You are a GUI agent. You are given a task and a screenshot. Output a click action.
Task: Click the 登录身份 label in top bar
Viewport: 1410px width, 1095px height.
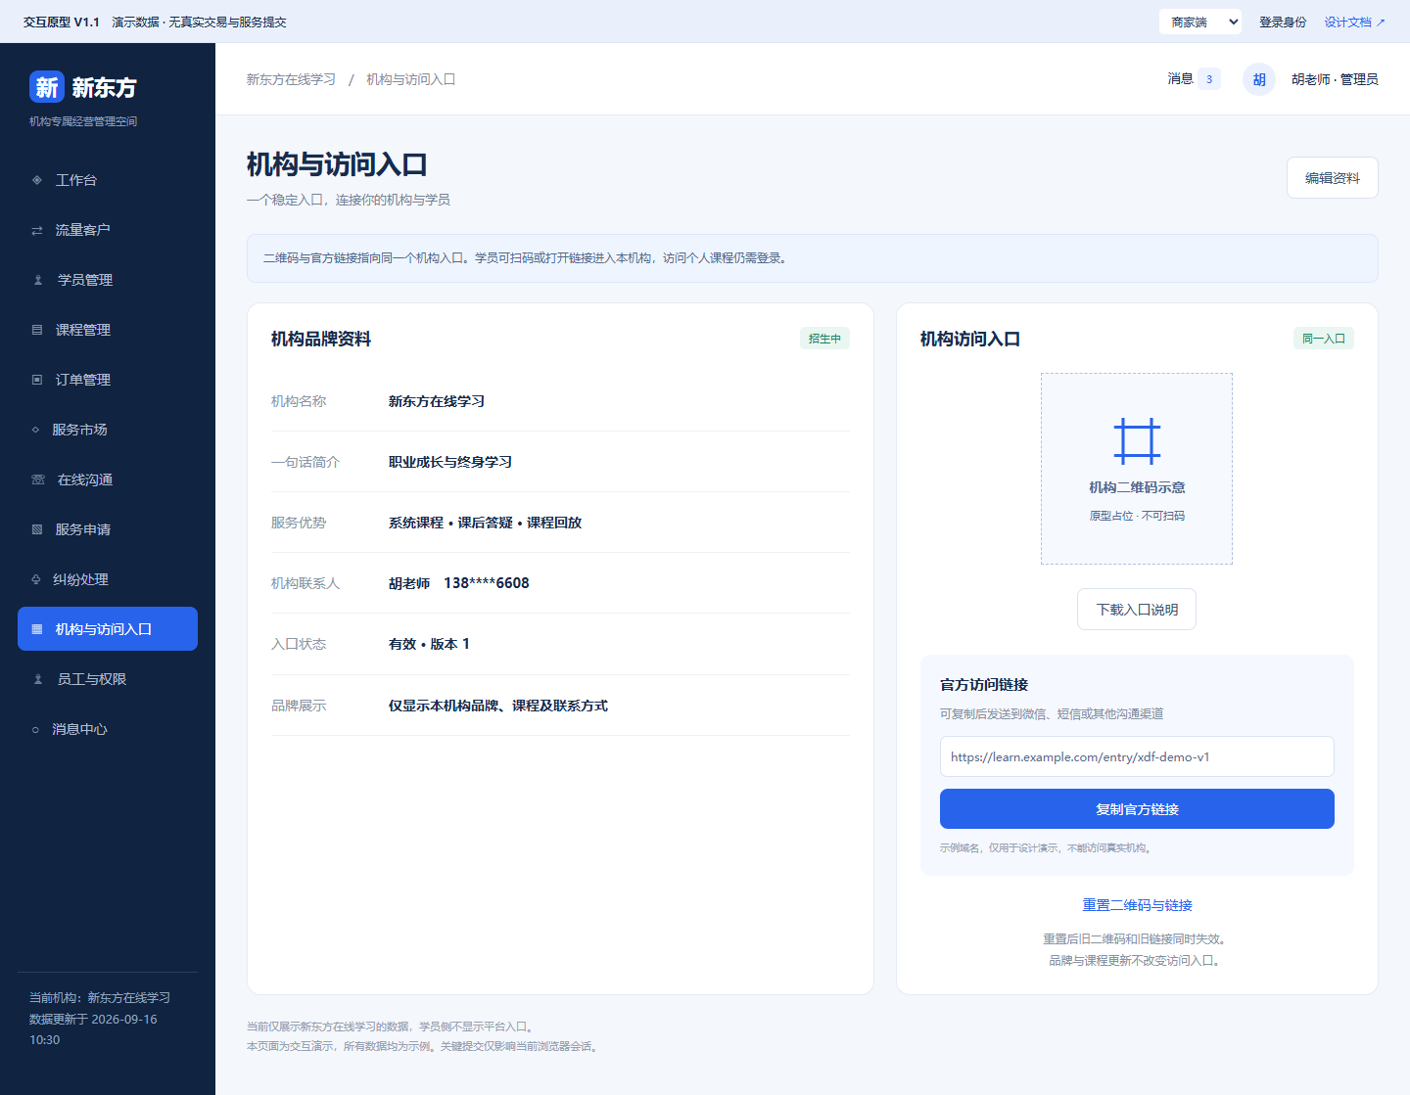coord(1283,22)
